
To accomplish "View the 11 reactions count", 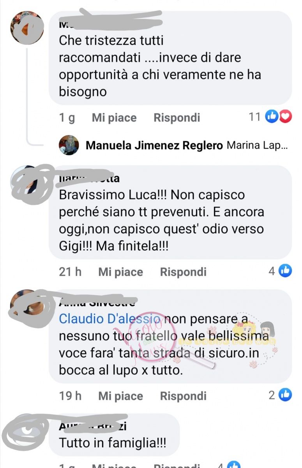I will pyautogui.click(x=255, y=117).
